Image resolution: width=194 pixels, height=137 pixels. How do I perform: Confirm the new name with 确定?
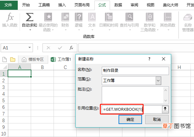click(x=130, y=119)
